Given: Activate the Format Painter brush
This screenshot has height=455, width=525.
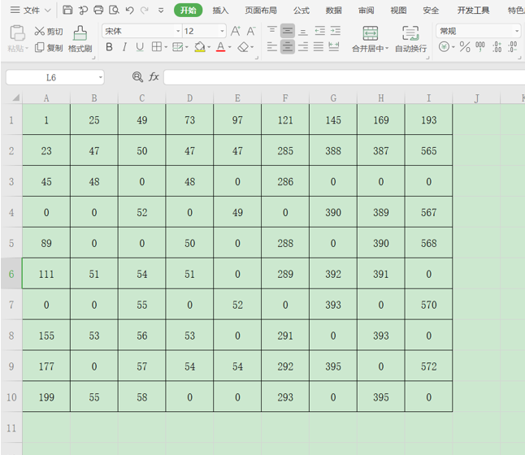Looking at the screenshot, I should (x=80, y=39).
